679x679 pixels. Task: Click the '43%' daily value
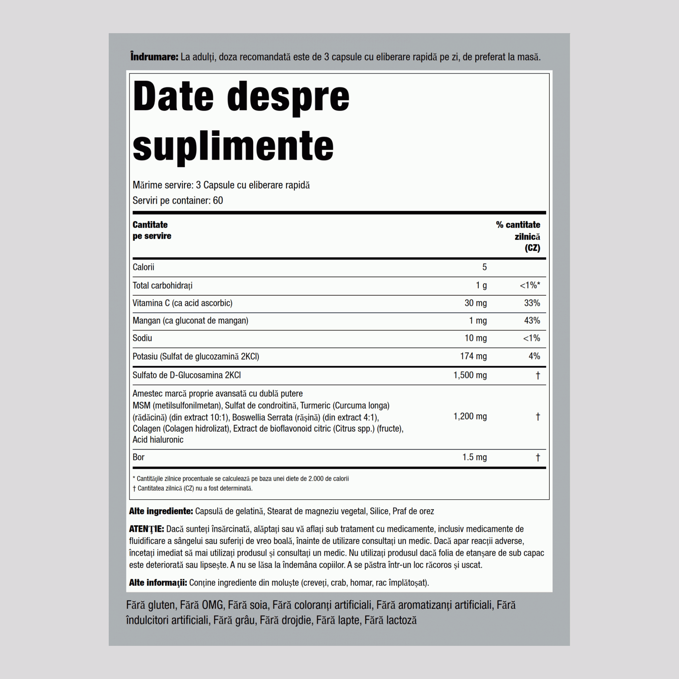(532, 321)
